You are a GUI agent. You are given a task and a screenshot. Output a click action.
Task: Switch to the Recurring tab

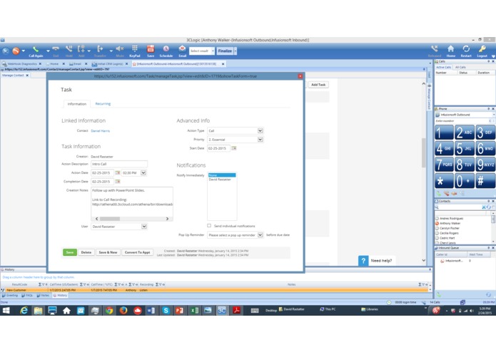103,103
